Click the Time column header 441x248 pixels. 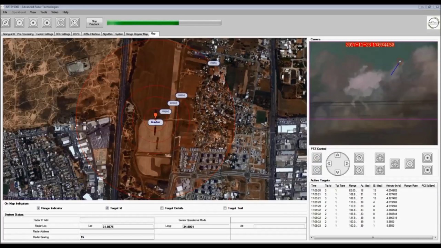[x=314, y=186]
